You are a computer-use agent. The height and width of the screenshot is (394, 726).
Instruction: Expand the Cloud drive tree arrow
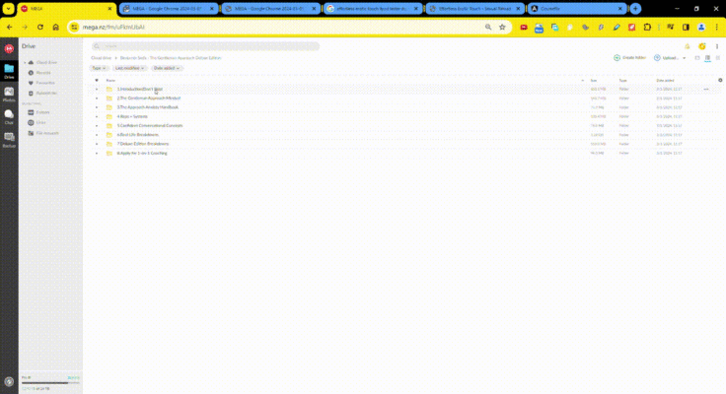click(25, 62)
